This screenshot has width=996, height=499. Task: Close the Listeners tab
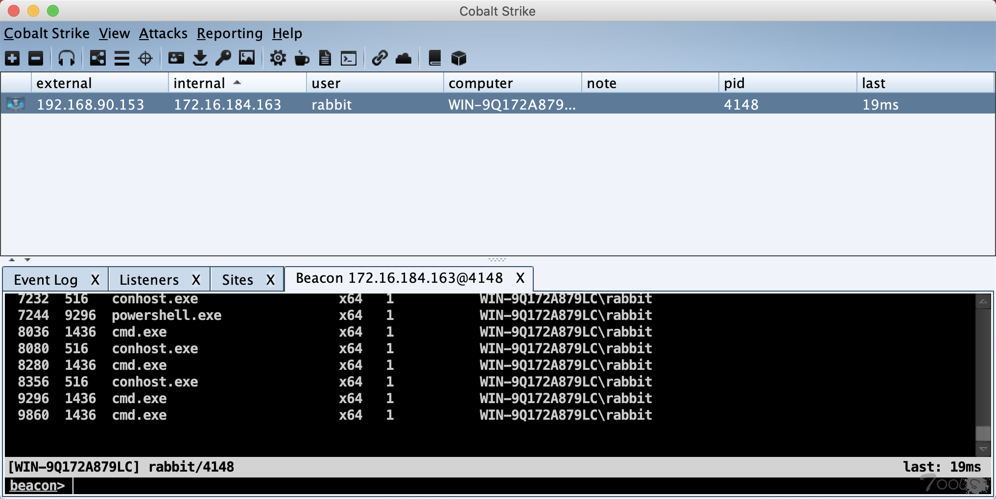coord(196,280)
